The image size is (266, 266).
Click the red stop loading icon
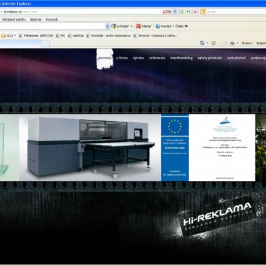196,11
